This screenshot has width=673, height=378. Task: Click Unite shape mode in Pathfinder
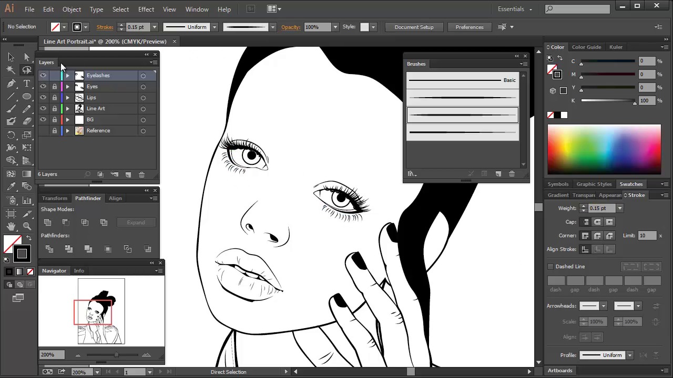coord(47,223)
